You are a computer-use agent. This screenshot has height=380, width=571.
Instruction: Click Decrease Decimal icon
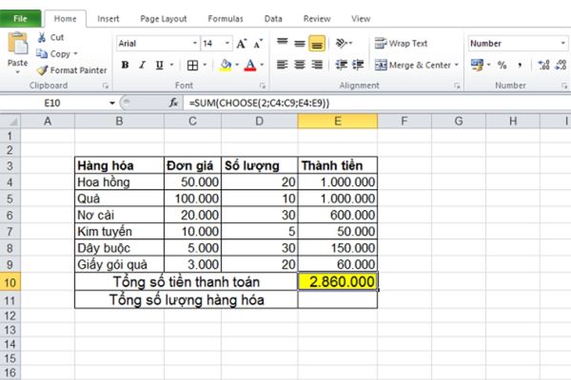tap(561, 66)
